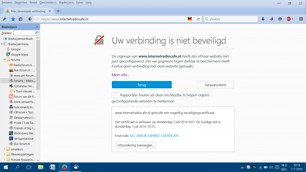This screenshot has height=172, width=306.
Task: Click the German flag icon in address bar
Action: 190,19
